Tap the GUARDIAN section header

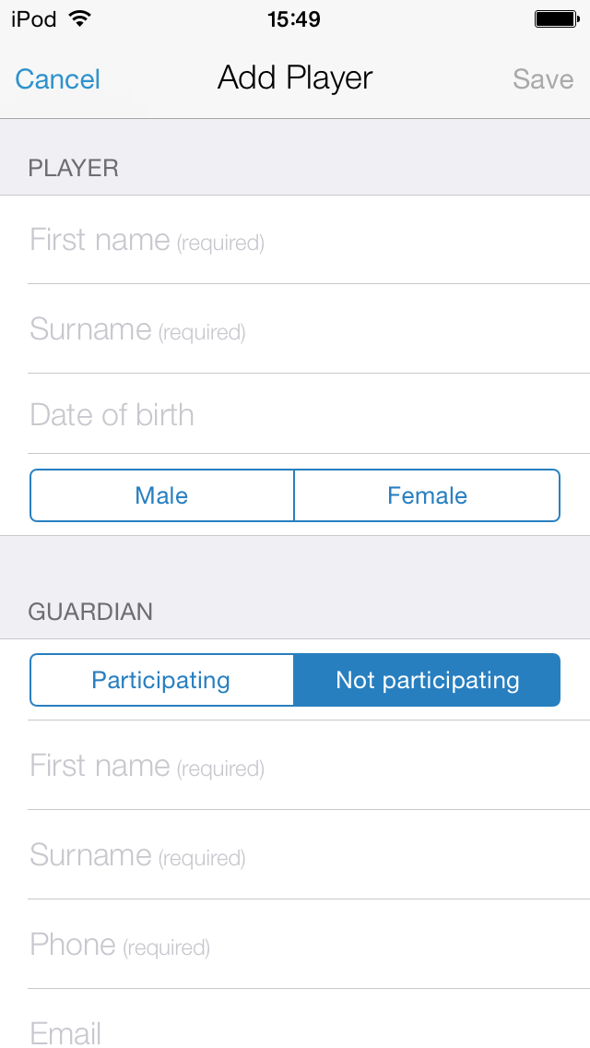click(90, 612)
